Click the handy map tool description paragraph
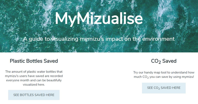 point(164,75)
